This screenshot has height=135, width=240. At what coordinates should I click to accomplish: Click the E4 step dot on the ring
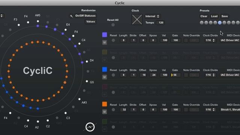[x=66, y=30]
